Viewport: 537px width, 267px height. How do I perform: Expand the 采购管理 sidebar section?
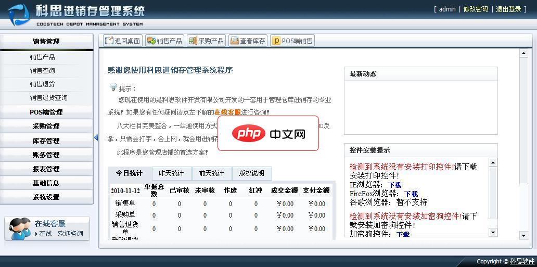(x=46, y=126)
